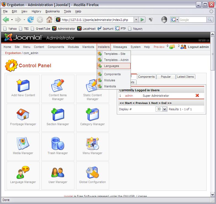Open the Global Configuration icon
The height and width of the screenshot is (204, 216).
(x=93, y=173)
